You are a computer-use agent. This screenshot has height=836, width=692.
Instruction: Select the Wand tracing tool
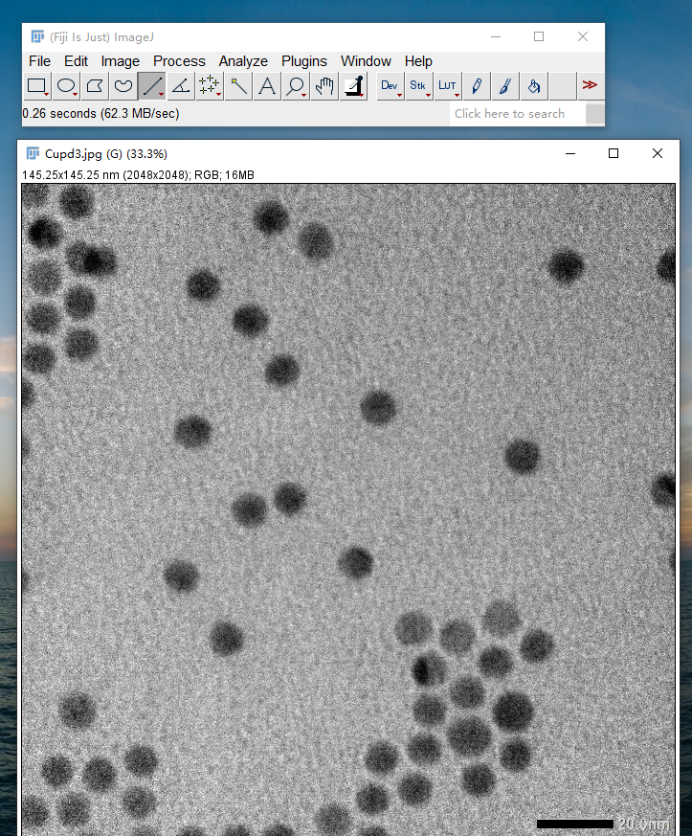(238, 86)
